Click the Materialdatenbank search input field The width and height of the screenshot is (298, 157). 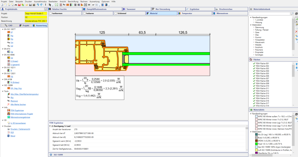coord(269,14)
